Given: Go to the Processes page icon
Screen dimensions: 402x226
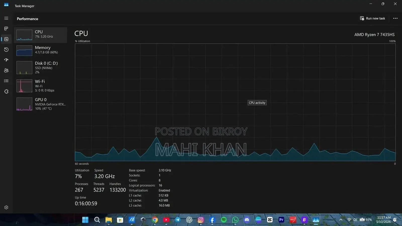Looking at the screenshot, I should (x=6, y=29).
